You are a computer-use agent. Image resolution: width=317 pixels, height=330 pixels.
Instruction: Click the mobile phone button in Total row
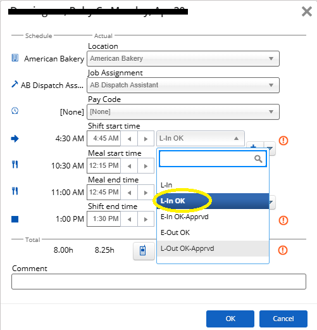(144, 251)
